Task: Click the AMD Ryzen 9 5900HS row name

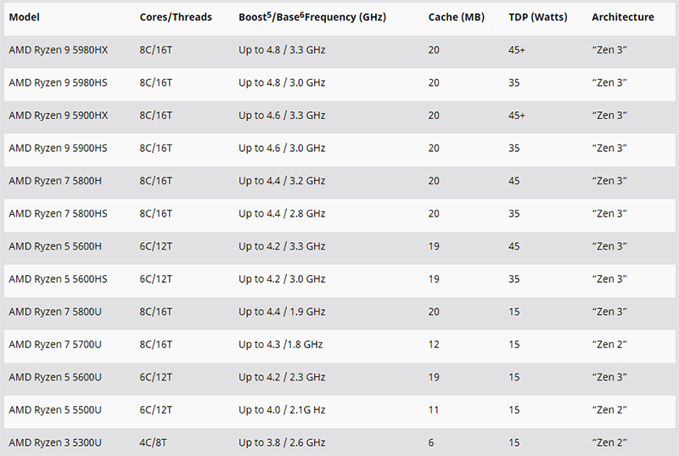Action: (x=59, y=148)
